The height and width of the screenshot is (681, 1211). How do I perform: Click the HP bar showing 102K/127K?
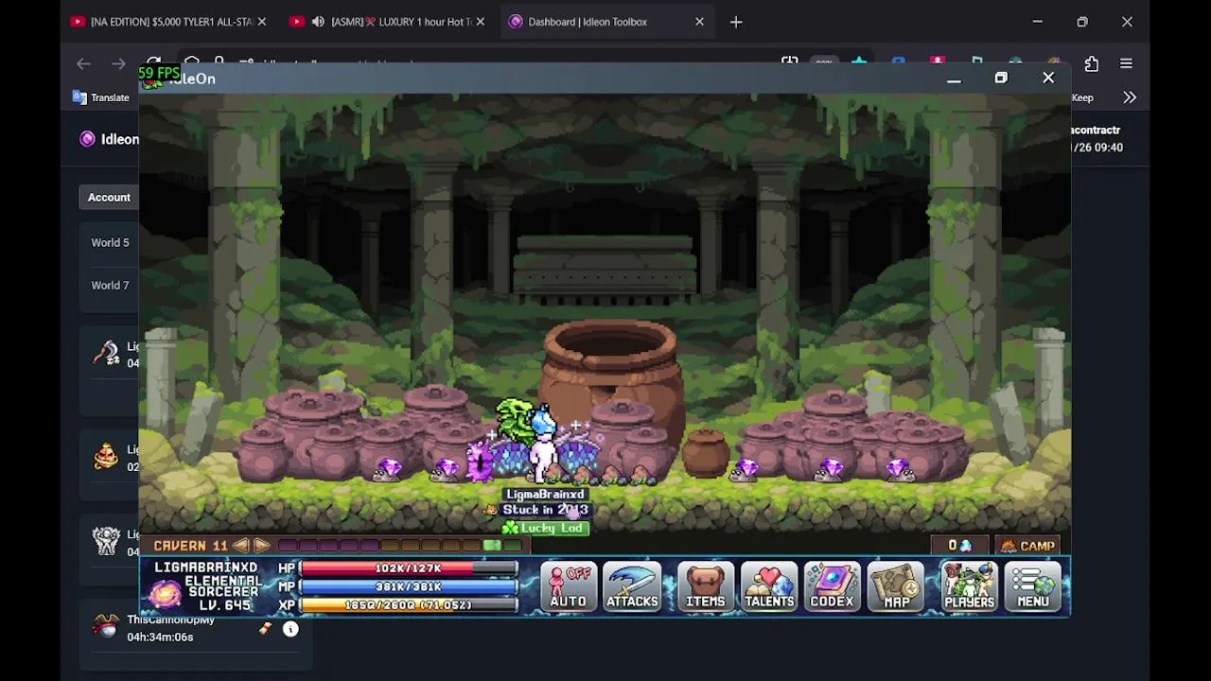click(409, 568)
